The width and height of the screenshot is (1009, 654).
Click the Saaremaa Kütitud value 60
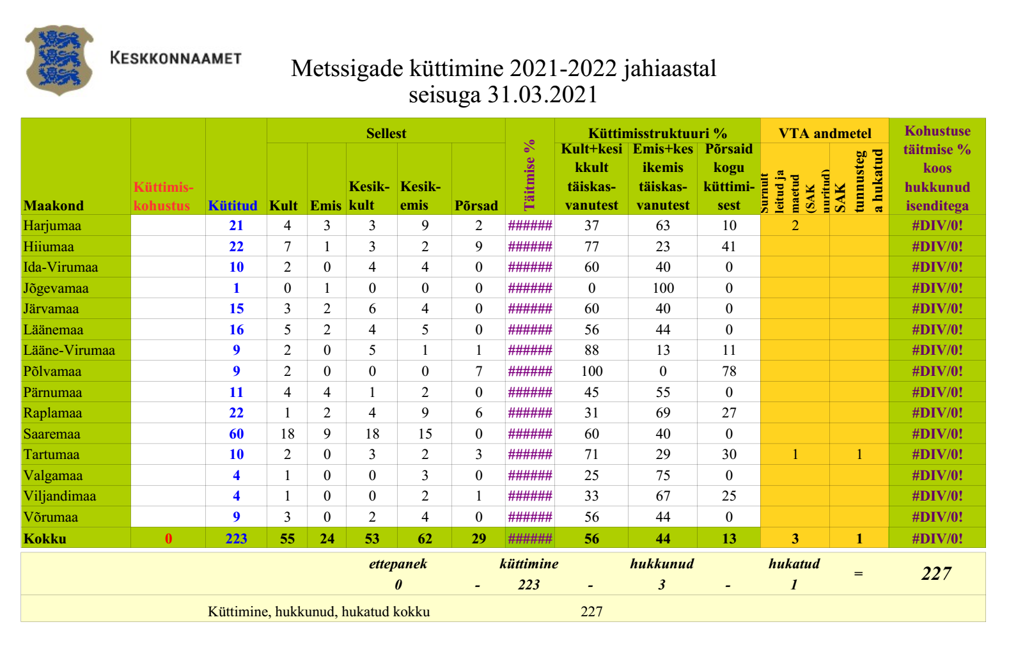pos(236,434)
